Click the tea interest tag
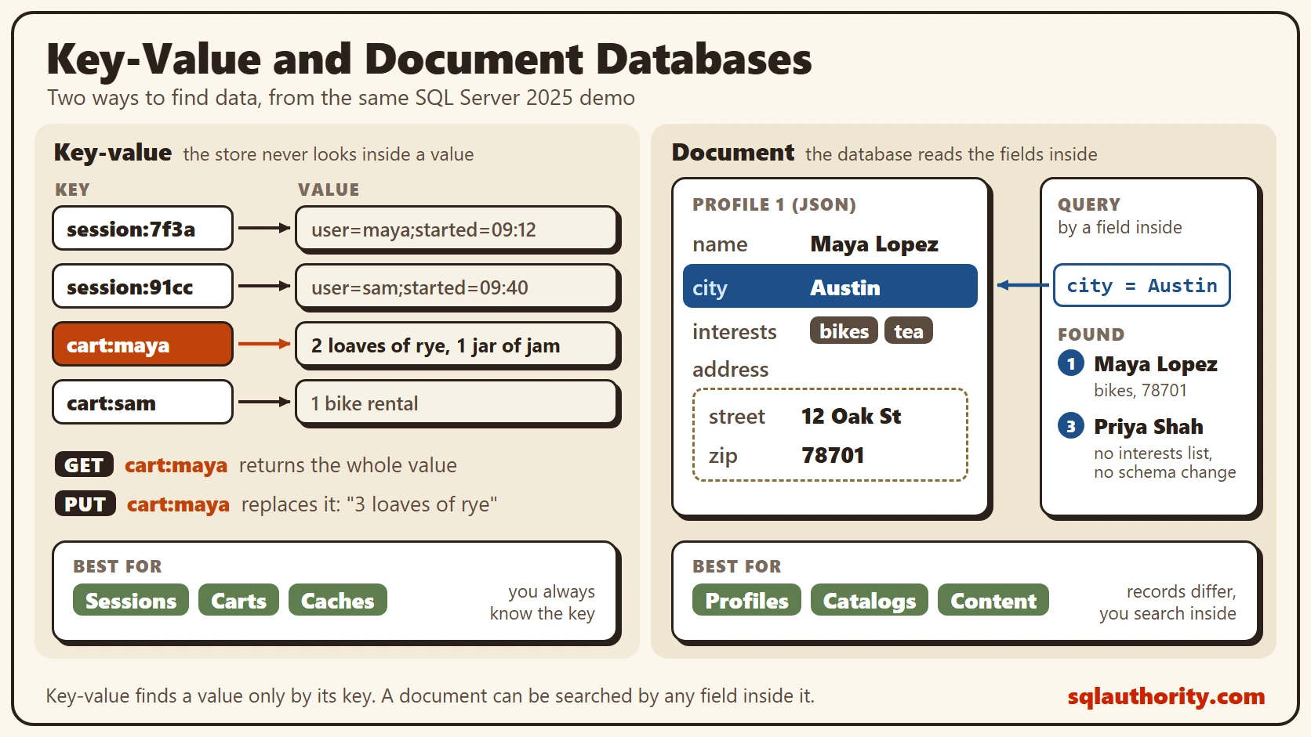This screenshot has height=737, width=1311. [x=909, y=331]
